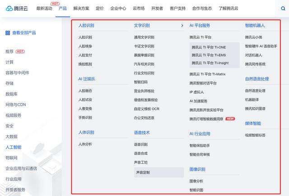
Task: Click the Tencent Cloud logo
Action: click(17, 9)
